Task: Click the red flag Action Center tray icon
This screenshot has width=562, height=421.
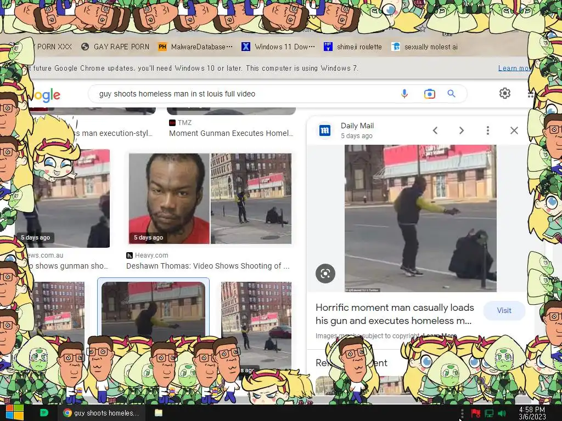Action: (476, 413)
